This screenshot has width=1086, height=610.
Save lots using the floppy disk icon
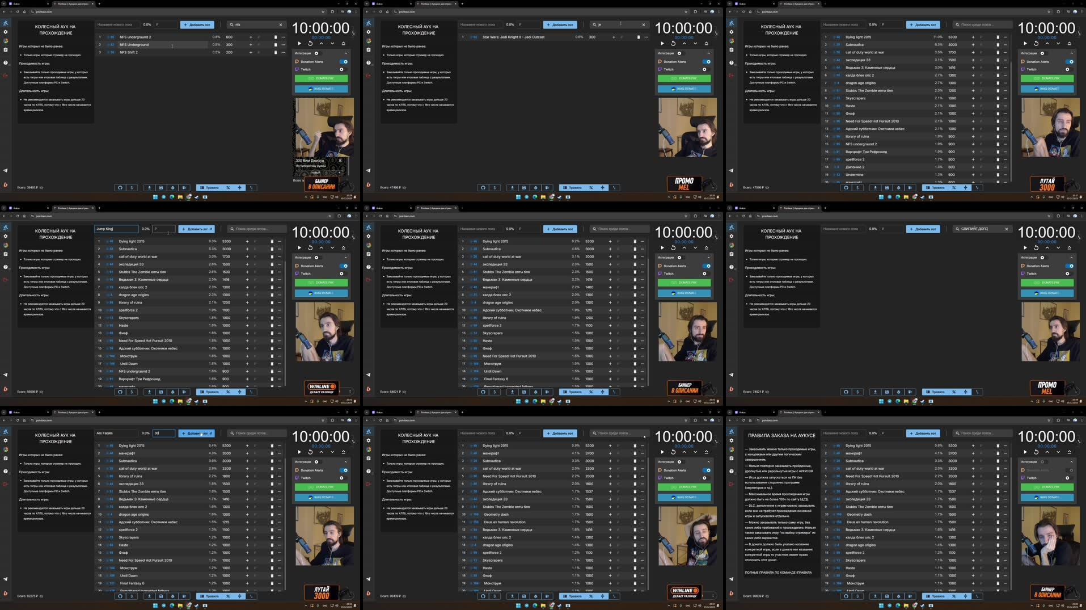pyautogui.click(x=162, y=187)
